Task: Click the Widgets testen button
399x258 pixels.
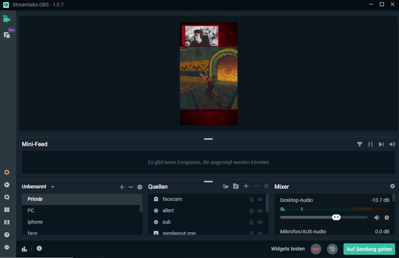Action: [288, 249]
